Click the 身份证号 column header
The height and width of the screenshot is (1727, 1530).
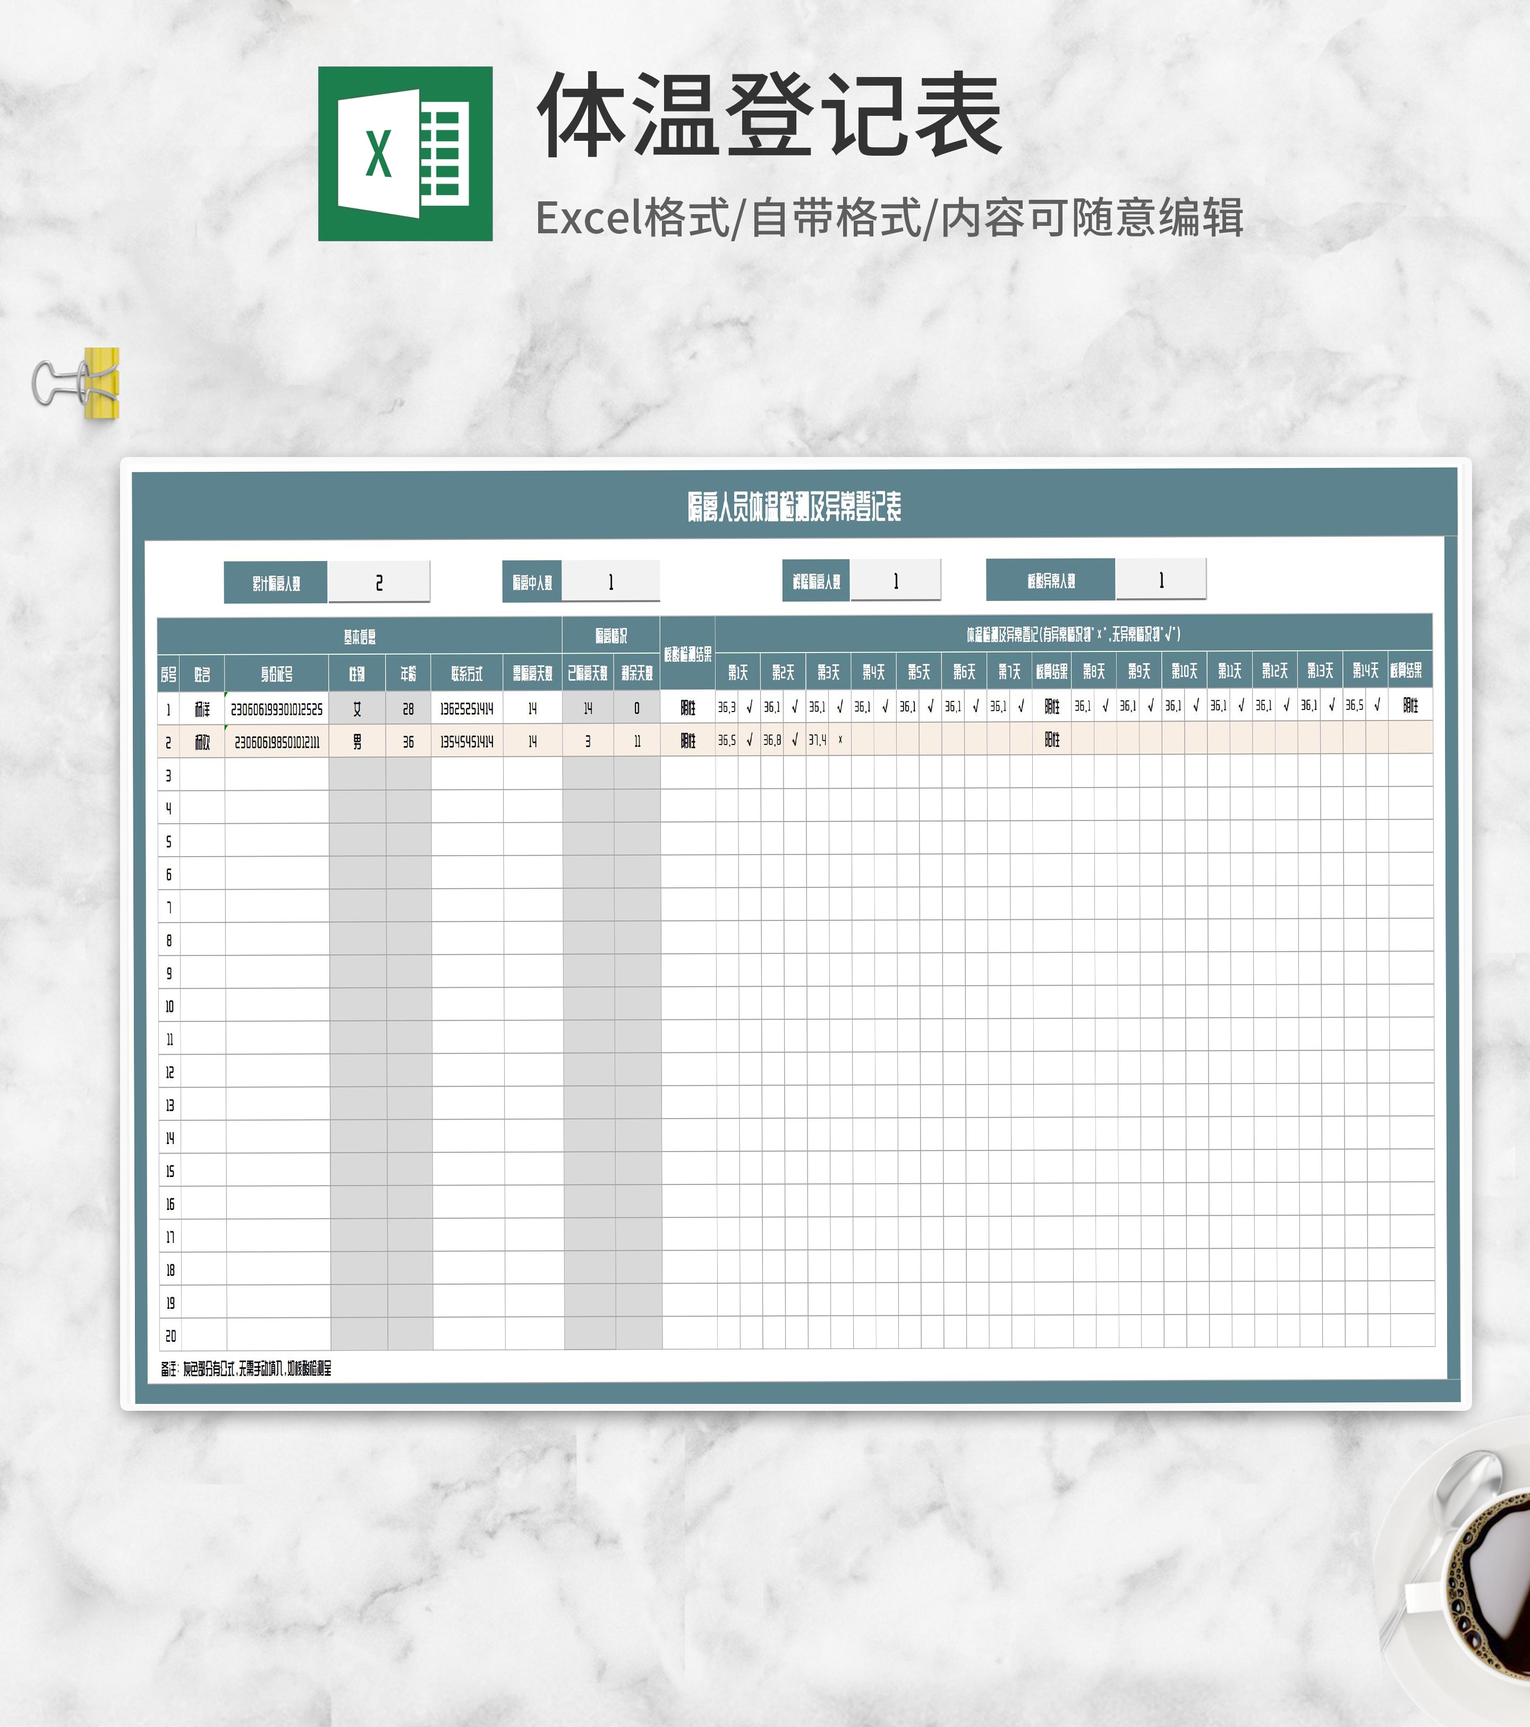(x=276, y=673)
